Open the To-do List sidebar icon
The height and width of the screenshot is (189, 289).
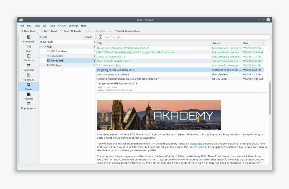(x=29, y=77)
